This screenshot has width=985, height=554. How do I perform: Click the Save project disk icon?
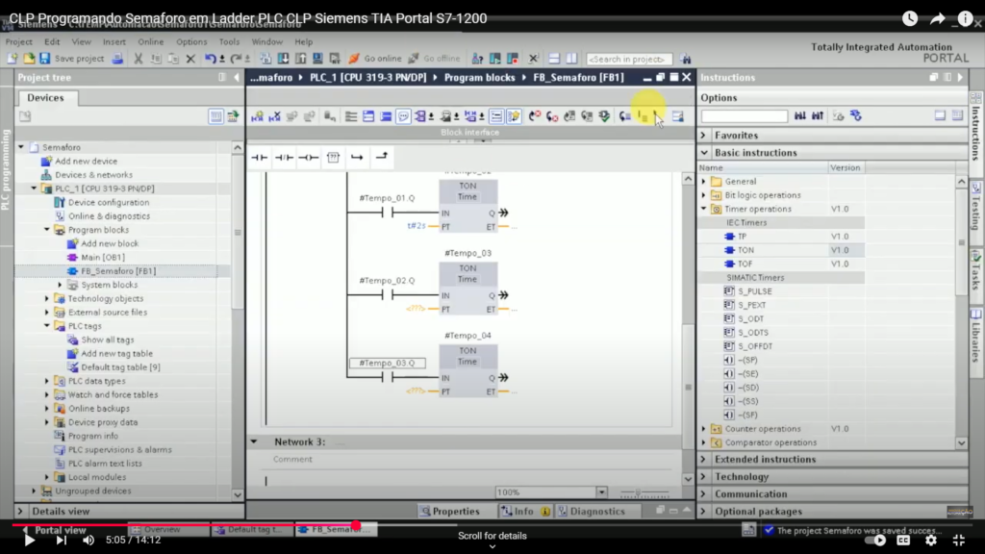pyautogui.click(x=44, y=59)
